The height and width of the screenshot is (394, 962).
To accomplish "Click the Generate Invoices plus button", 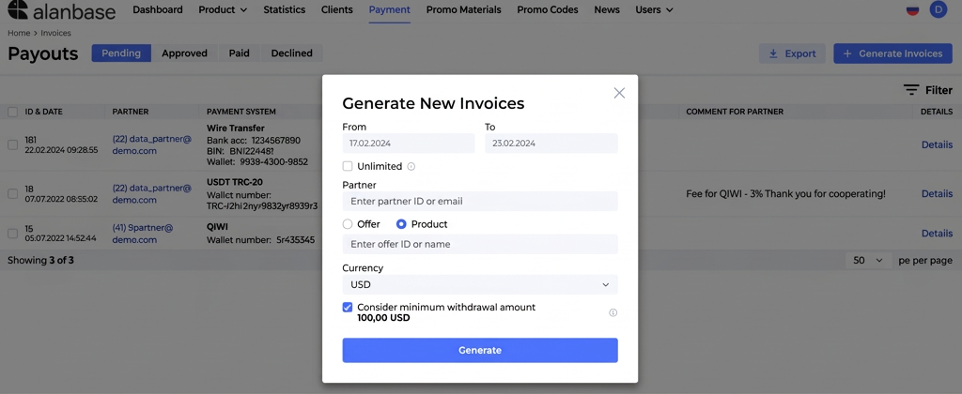I will coord(892,53).
